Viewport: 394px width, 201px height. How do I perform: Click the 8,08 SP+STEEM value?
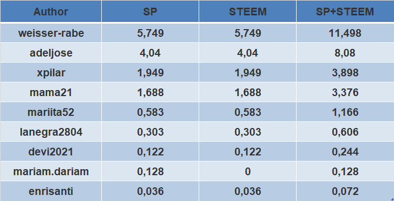coord(345,53)
